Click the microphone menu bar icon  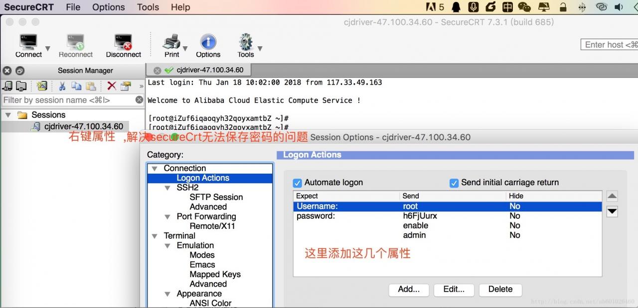click(x=474, y=7)
